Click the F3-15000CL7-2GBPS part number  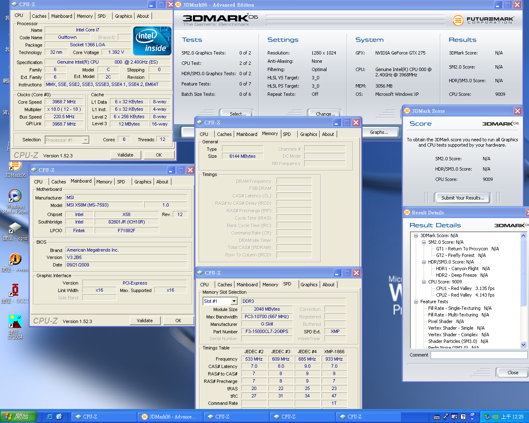click(267, 331)
